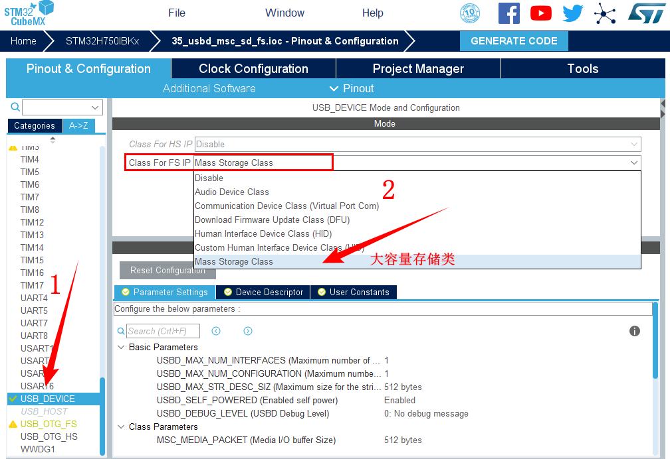
Task: Open the Twitter bird icon link
Action: click(572, 13)
